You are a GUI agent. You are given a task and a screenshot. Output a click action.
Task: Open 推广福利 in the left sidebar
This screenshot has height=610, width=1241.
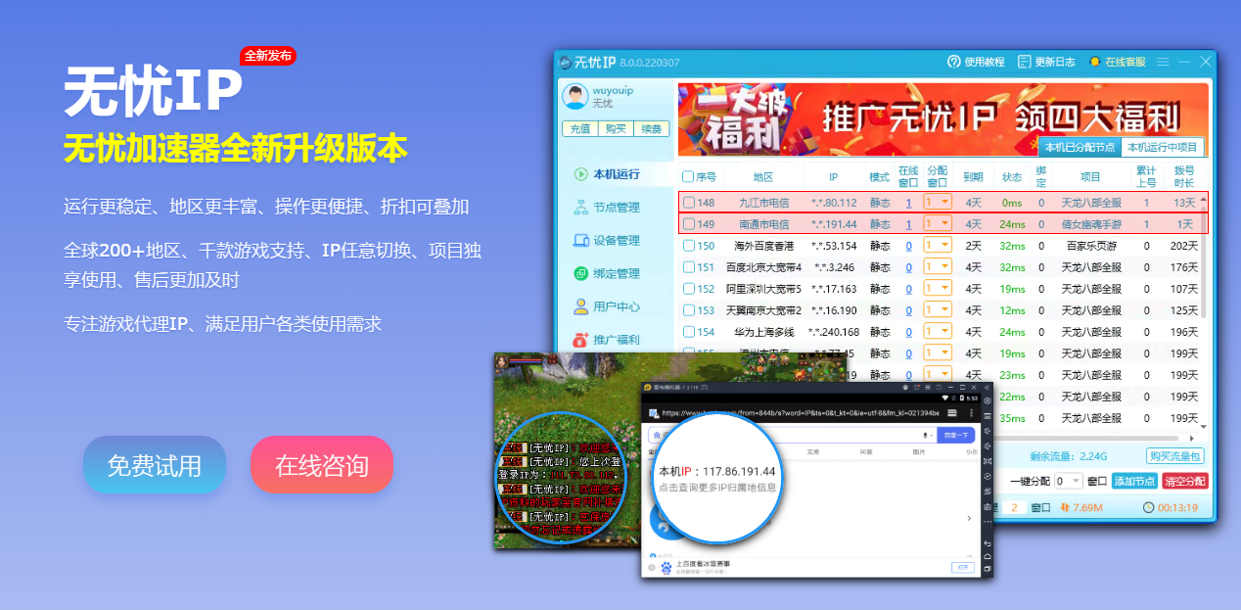(607, 340)
